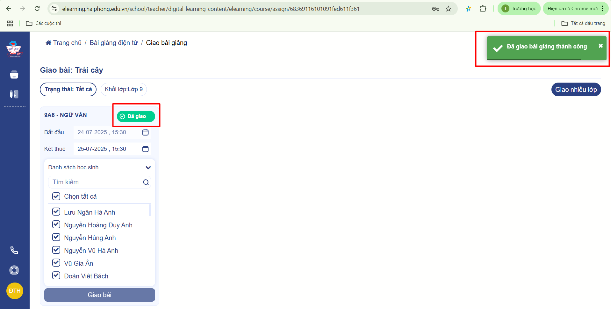This screenshot has width=611, height=309.
Task: Go to Trang chủ breadcrumb
Action: (64, 43)
